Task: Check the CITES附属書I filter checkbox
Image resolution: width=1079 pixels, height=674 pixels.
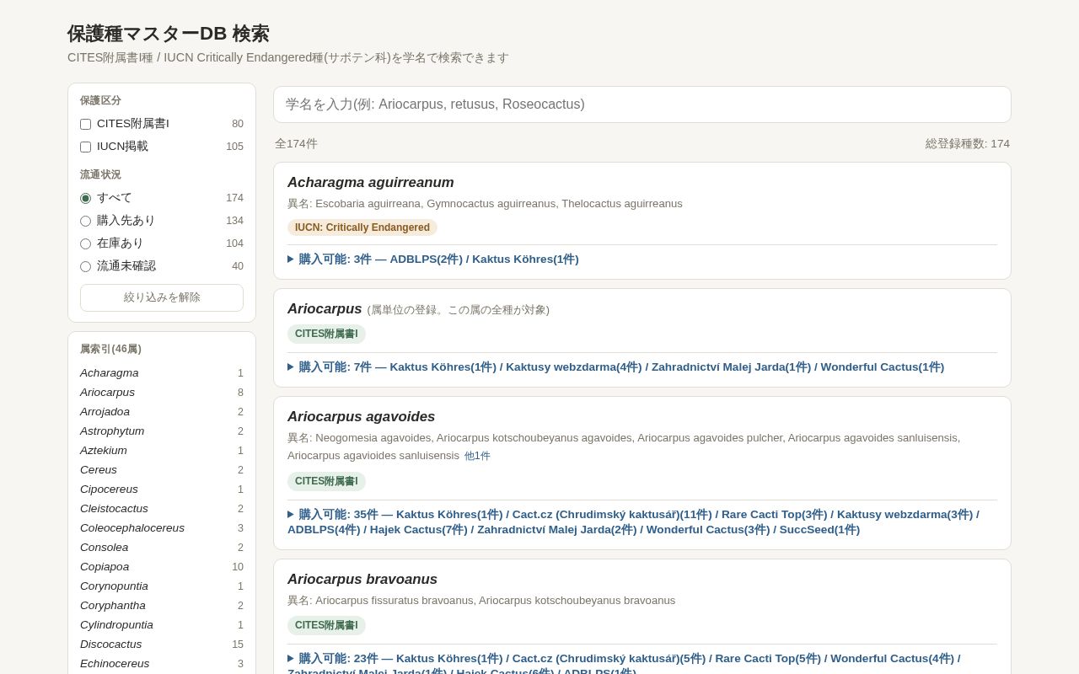Action: click(85, 124)
